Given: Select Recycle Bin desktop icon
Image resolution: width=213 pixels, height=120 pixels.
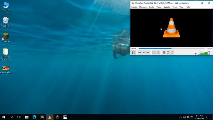Looking at the screenshot, I should 6,22.
